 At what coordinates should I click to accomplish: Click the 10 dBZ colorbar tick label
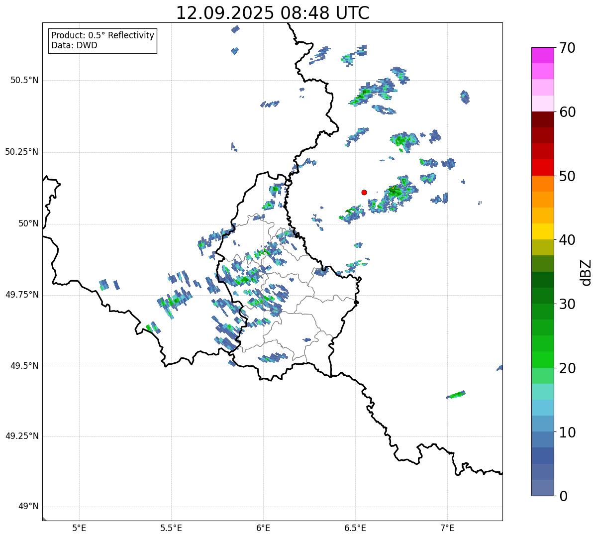click(x=567, y=432)
